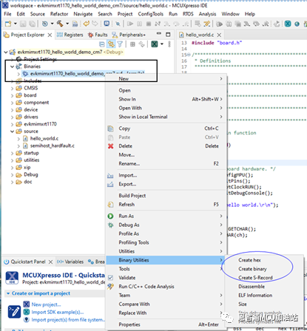The height and width of the screenshot is (331, 307).
Task: Click the Save All toolbar icon
Action: click(32, 24)
